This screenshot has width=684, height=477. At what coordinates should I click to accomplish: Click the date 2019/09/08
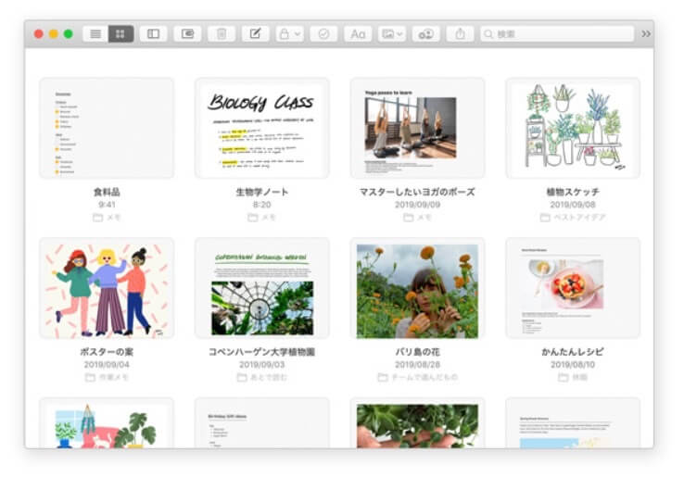click(573, 205)
